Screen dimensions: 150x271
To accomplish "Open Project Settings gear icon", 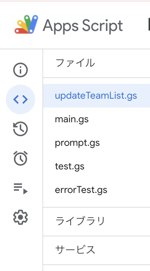I will tap(20, 217).
